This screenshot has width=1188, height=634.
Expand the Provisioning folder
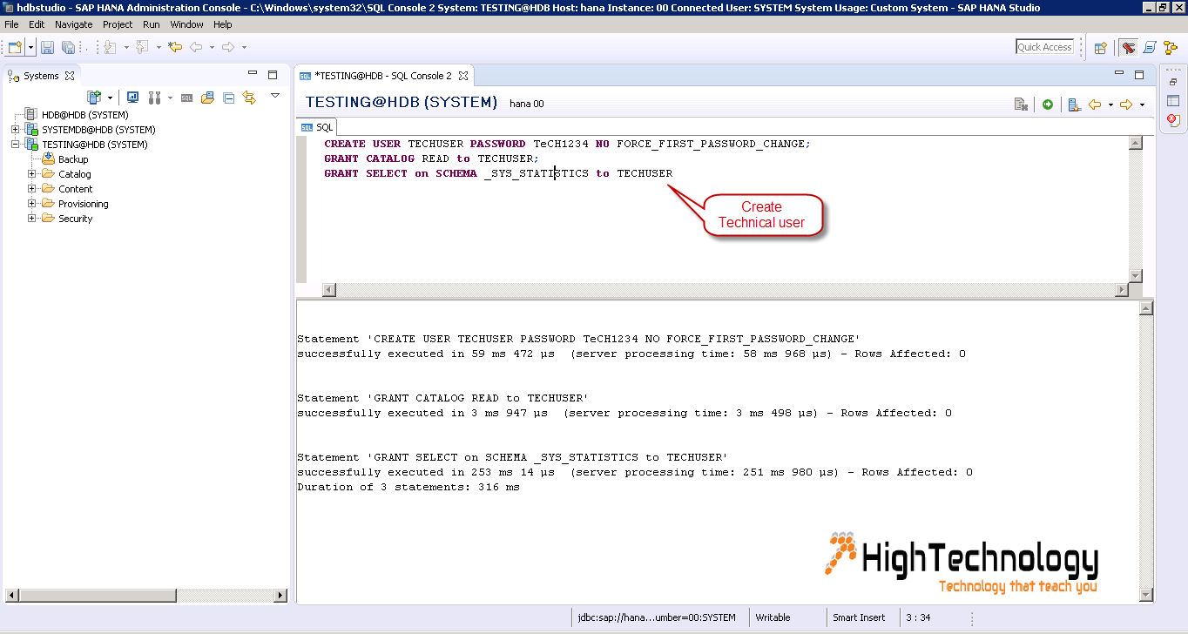click(x=31, y=204)
